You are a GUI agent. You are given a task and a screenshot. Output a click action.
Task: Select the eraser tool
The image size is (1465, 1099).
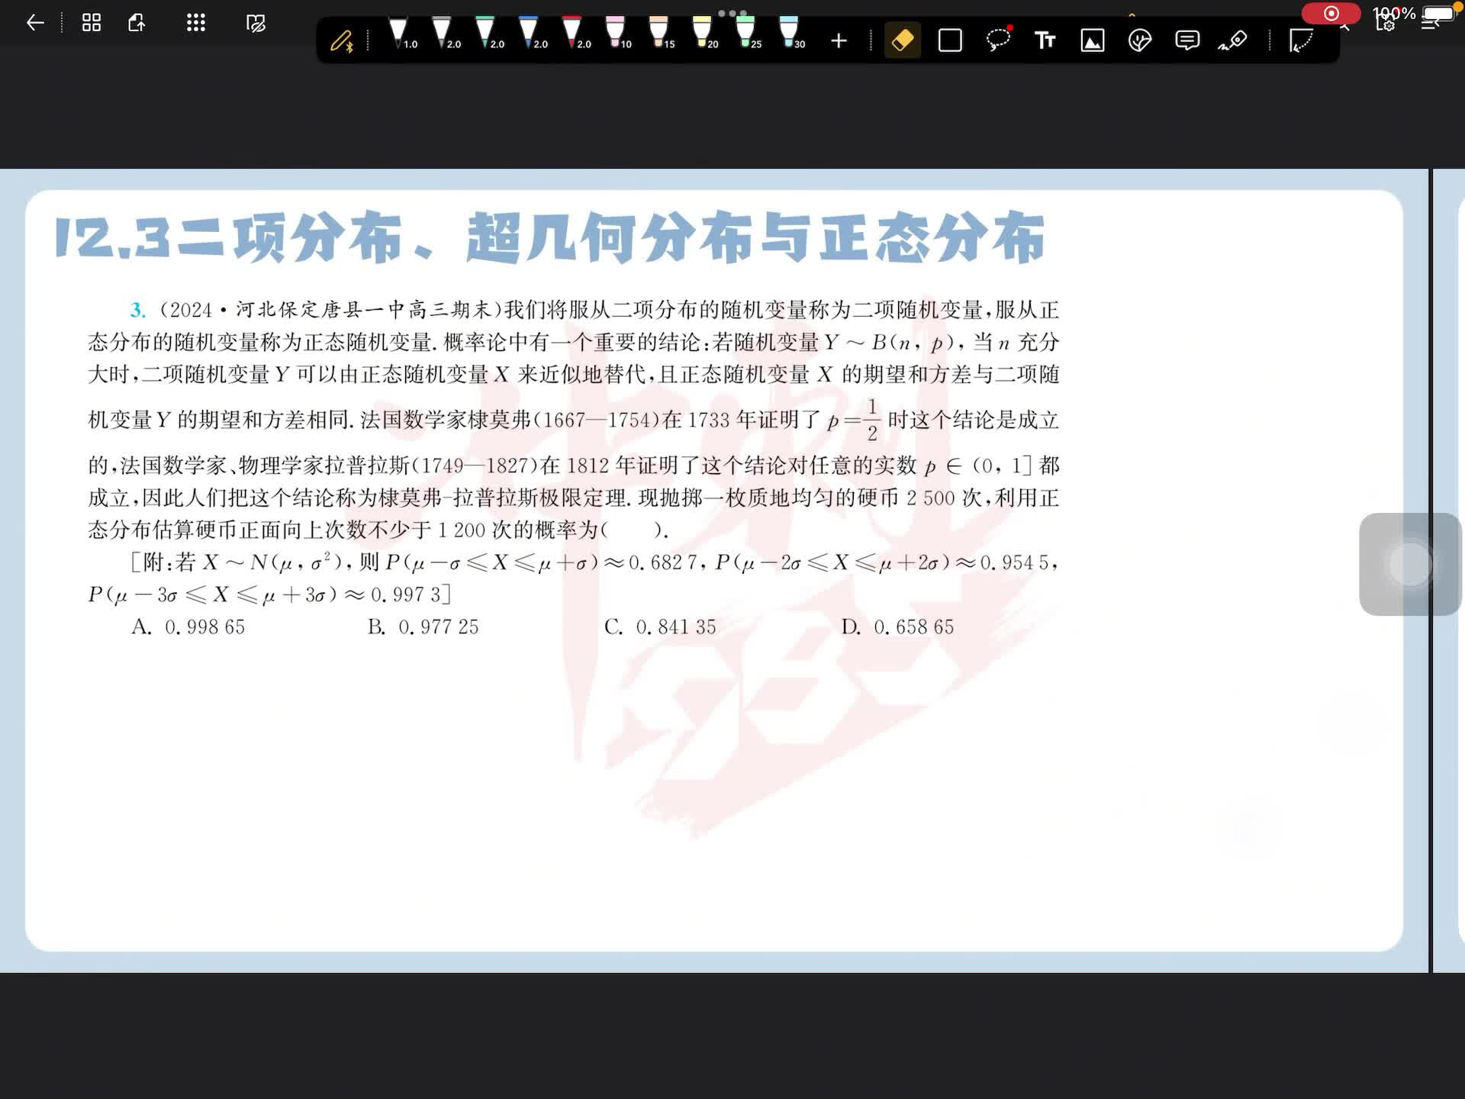coord(902,40)
